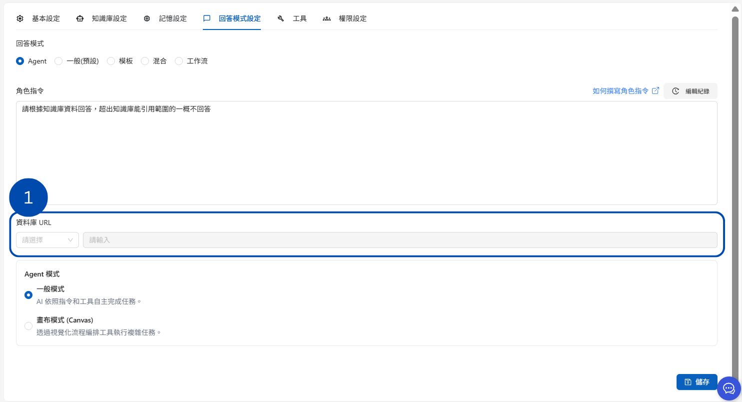
Task: Open the 權限設定 tab
Action: tap(352, 18)
